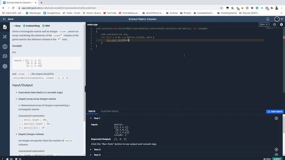Collapse the Test 1 section
Screen dimensions: 285x160
[x=91, y=118]
